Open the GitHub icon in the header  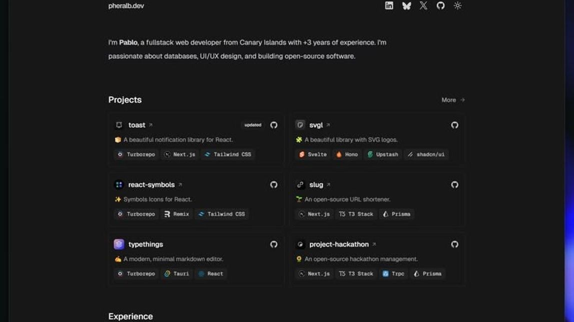click(440, 5)
